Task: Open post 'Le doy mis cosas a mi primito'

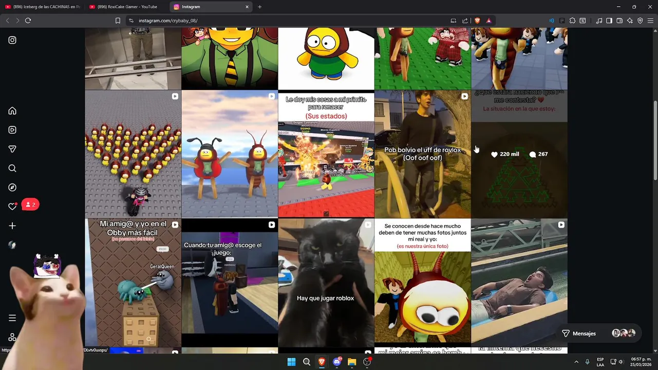Action: tap(326, 154)
